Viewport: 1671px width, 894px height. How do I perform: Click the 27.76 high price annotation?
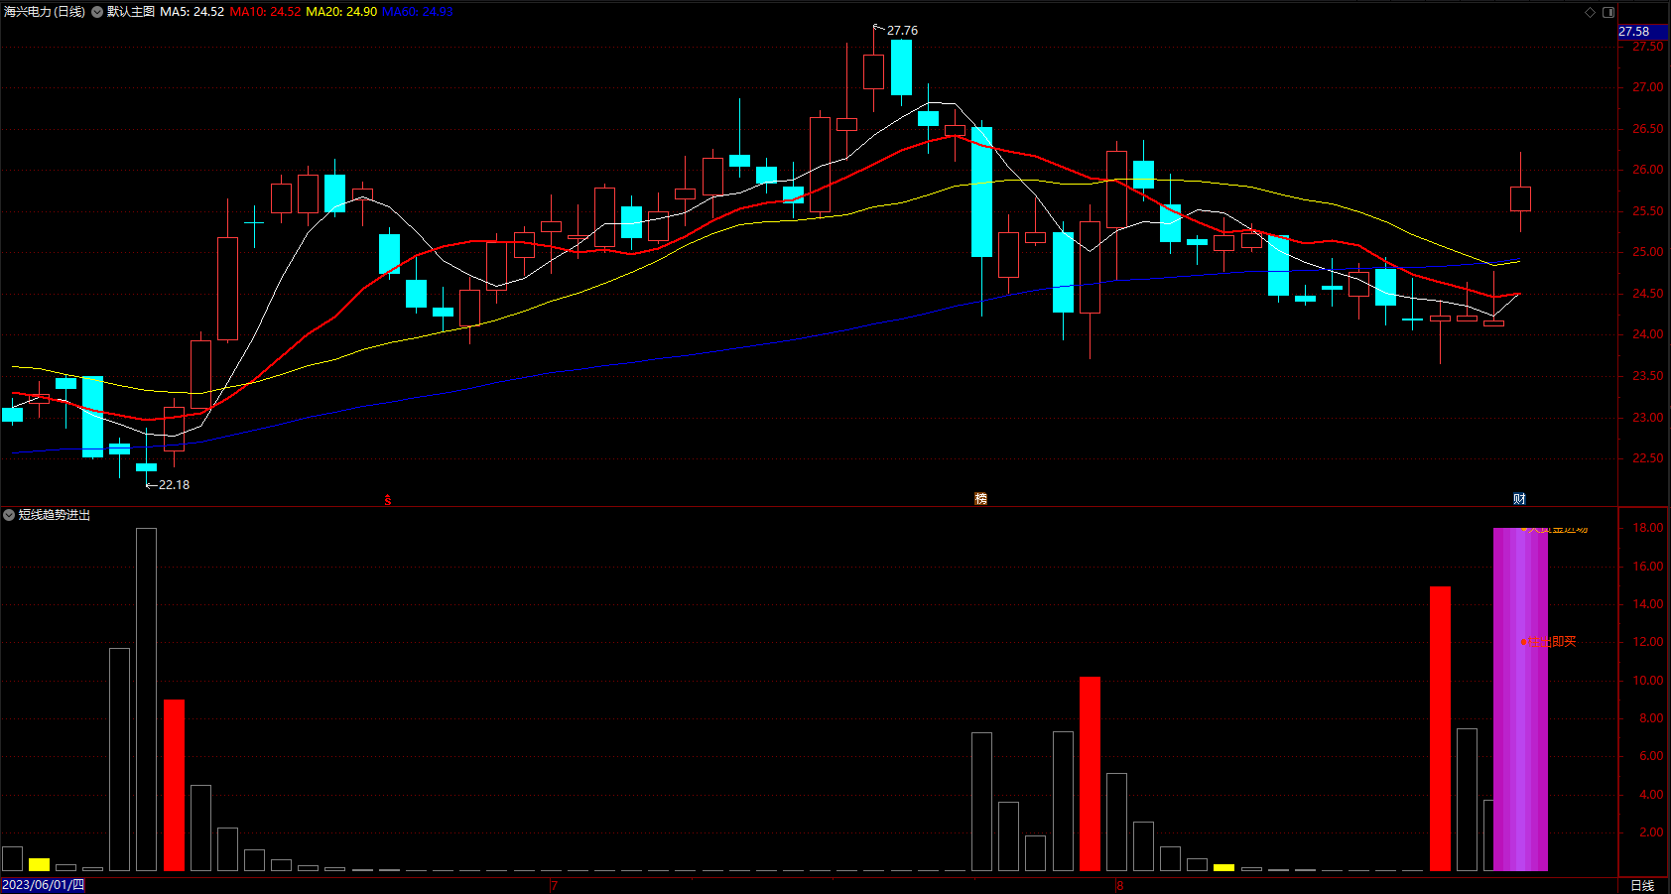point(902,31)
